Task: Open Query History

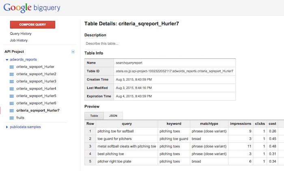Action: tap(21, 34)
